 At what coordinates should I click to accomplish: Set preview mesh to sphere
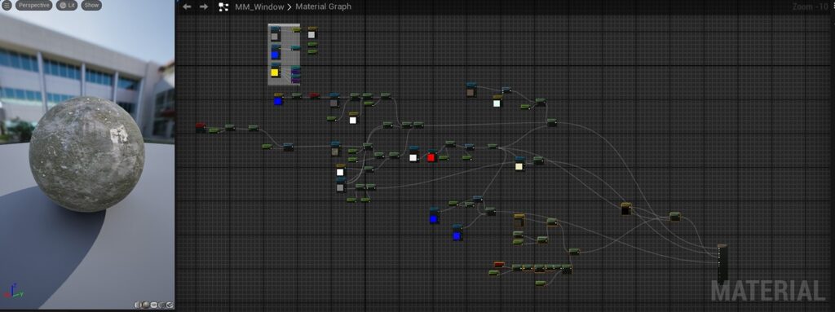pyautogui.click(x=145, y=305)
